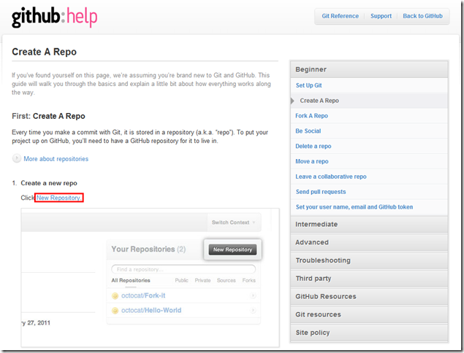Expand the Troubleshooting section
The image size is (464, 353).
[x=369, y=260]
